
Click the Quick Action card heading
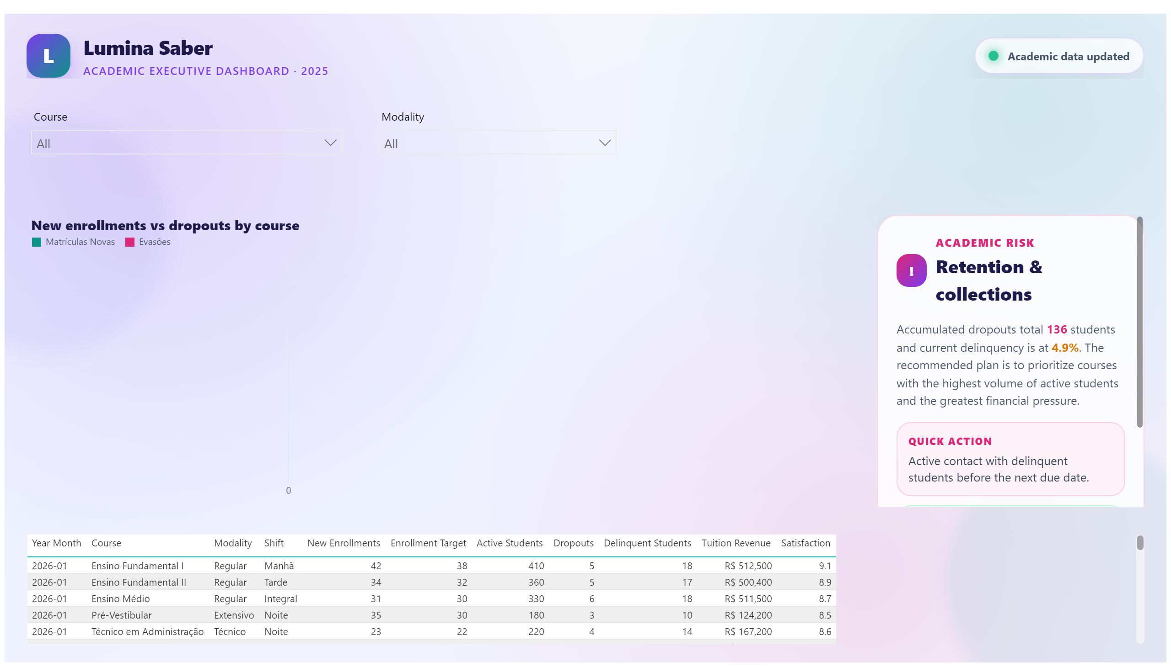pos(950,441)
